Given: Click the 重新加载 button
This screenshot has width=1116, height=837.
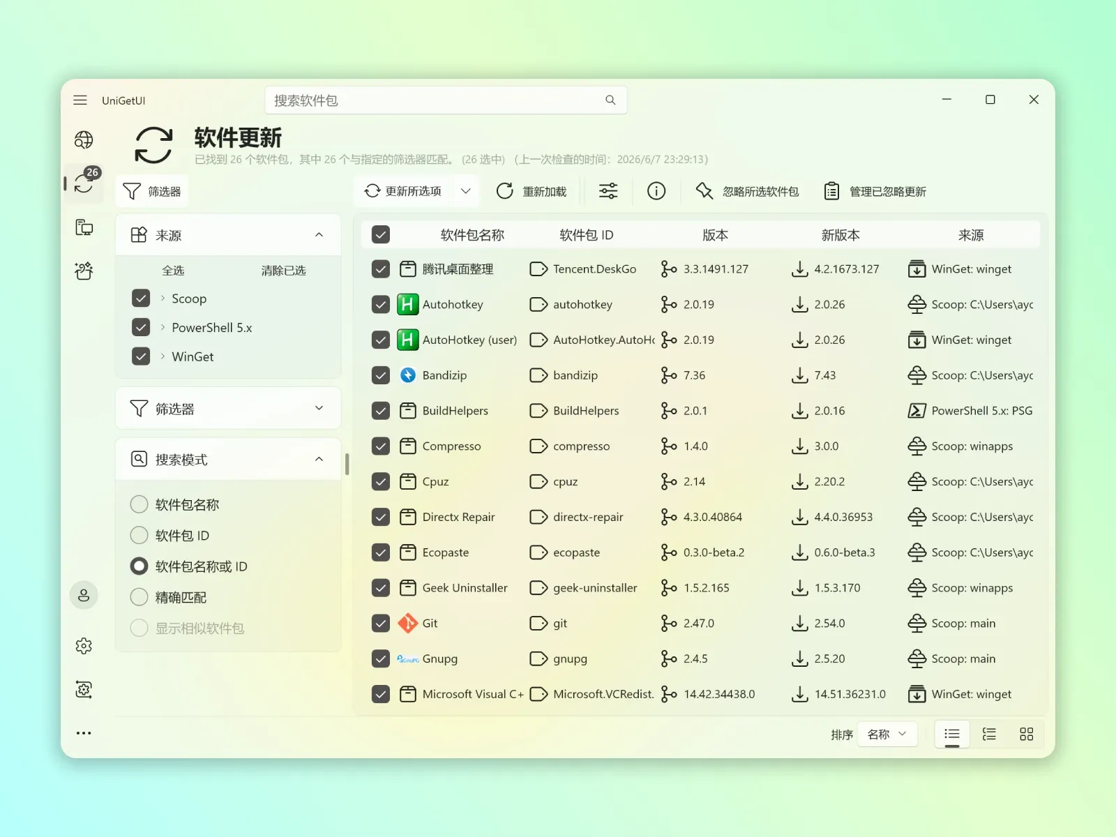Looking at the screenshot, I should [531, 191].
